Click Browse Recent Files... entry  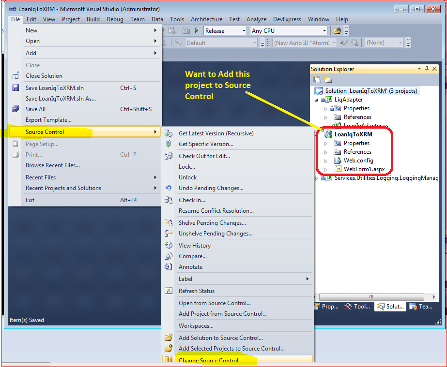[85, 165]
